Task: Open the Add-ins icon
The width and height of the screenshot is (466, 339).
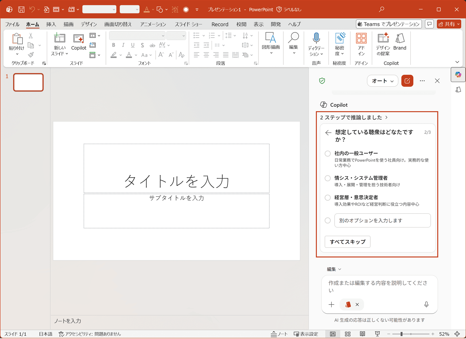Action: 361,38
